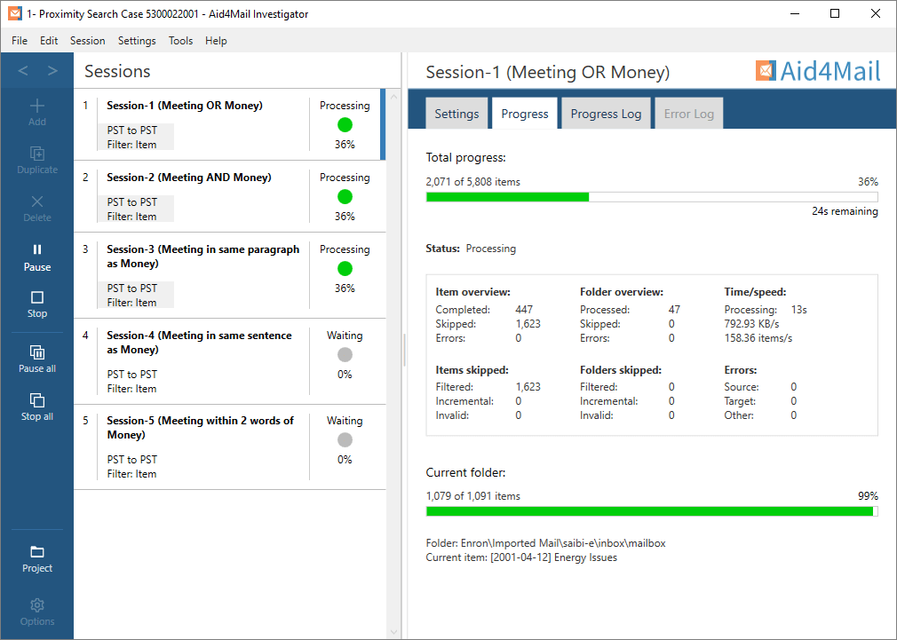Viewport: 897px width, 640px height.
Task: Click '792.93 KB/s' speed value
Action: point(751,324)
